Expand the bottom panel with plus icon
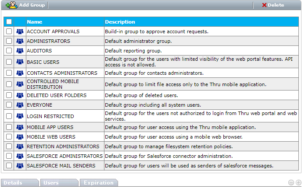The width and height of the screenshot is (305, 188). [x=298, y=183]
